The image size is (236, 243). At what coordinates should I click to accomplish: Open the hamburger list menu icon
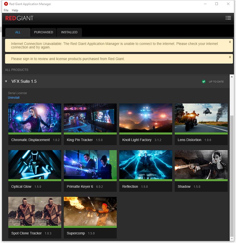click(228, 18)
